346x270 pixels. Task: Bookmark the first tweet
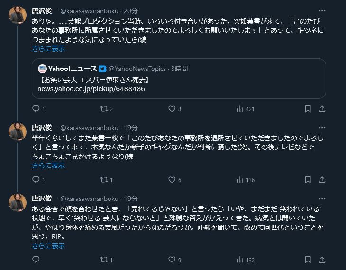pos(308,109)
